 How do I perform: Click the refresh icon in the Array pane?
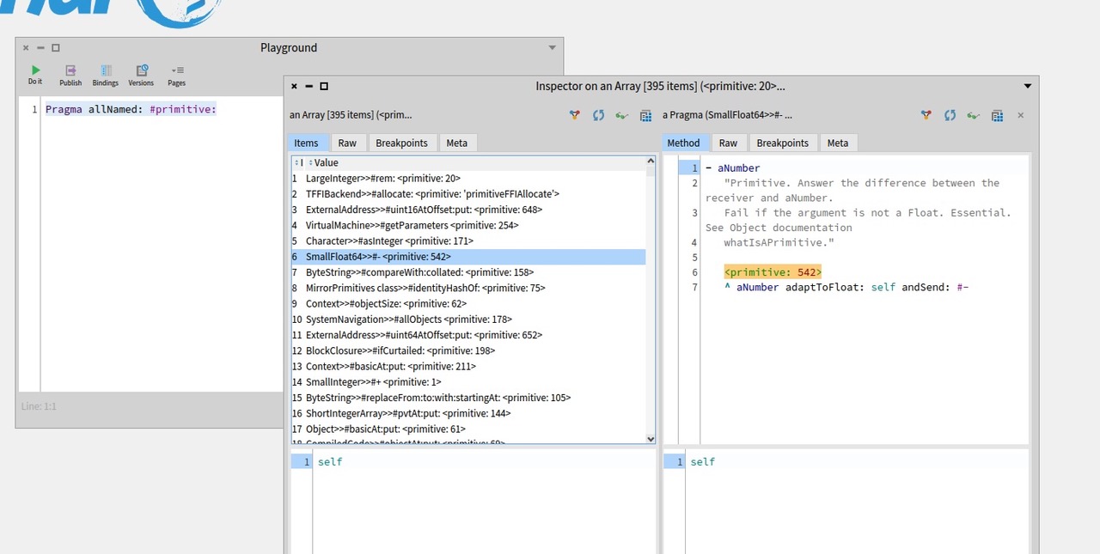598,115
